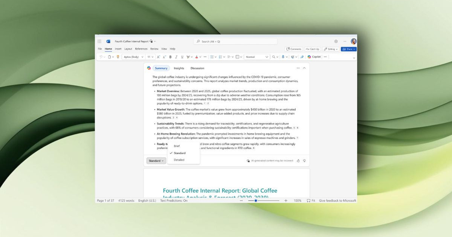
Task: Click the Fit zoom button
Action: coord(311,201)
